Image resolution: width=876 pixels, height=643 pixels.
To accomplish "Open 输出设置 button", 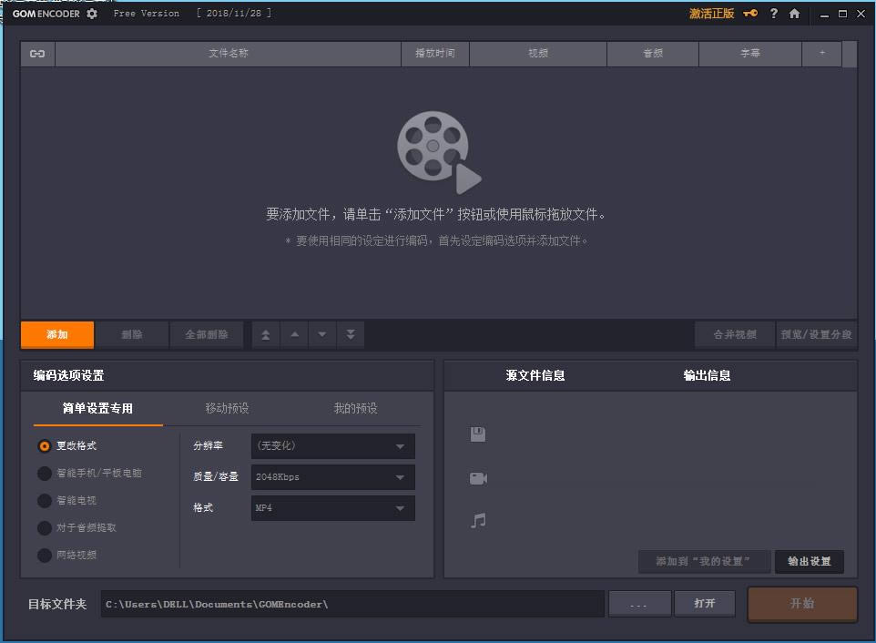I will click(x=809, y=561).
